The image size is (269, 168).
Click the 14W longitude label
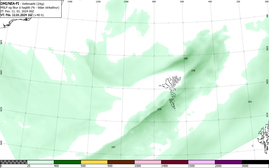tap(70, 2)
